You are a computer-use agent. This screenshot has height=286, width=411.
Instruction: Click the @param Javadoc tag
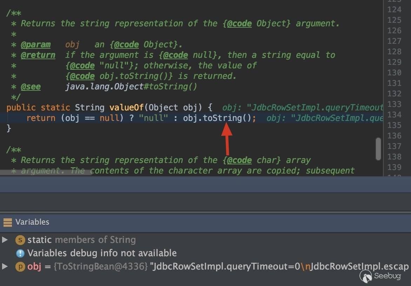(x=35, y=45)
